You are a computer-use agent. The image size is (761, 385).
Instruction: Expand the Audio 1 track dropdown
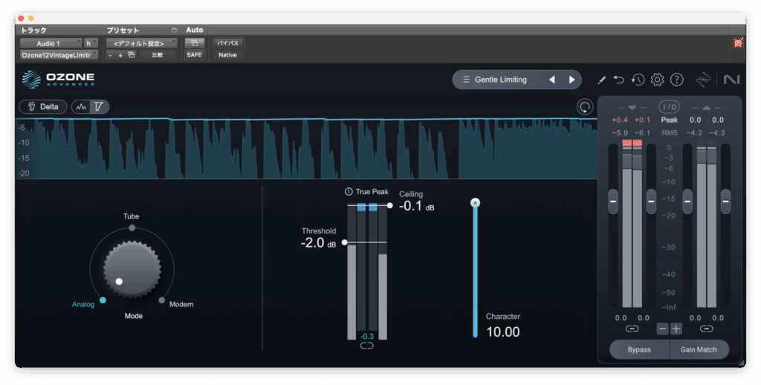pyautogui.click(x=51, y=43)
